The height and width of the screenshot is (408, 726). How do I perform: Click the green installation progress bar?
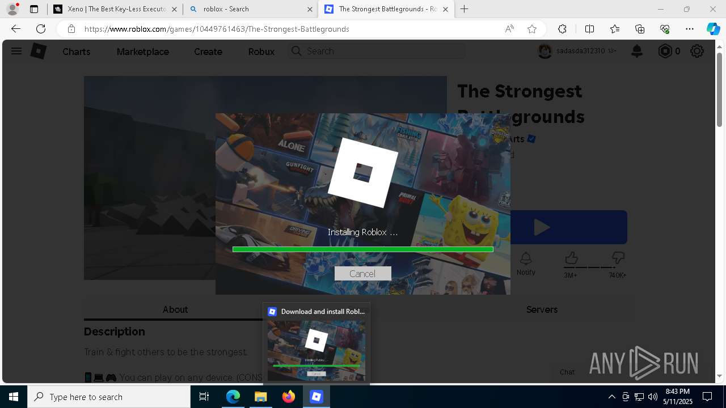point(363,249)
